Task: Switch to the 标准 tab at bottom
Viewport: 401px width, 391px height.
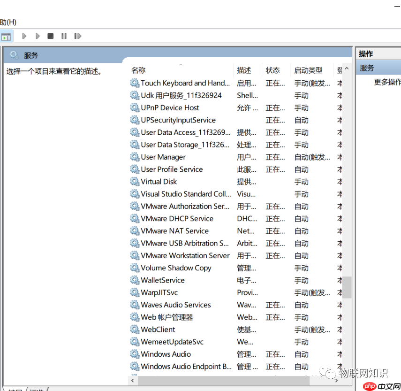Action: 36,389
